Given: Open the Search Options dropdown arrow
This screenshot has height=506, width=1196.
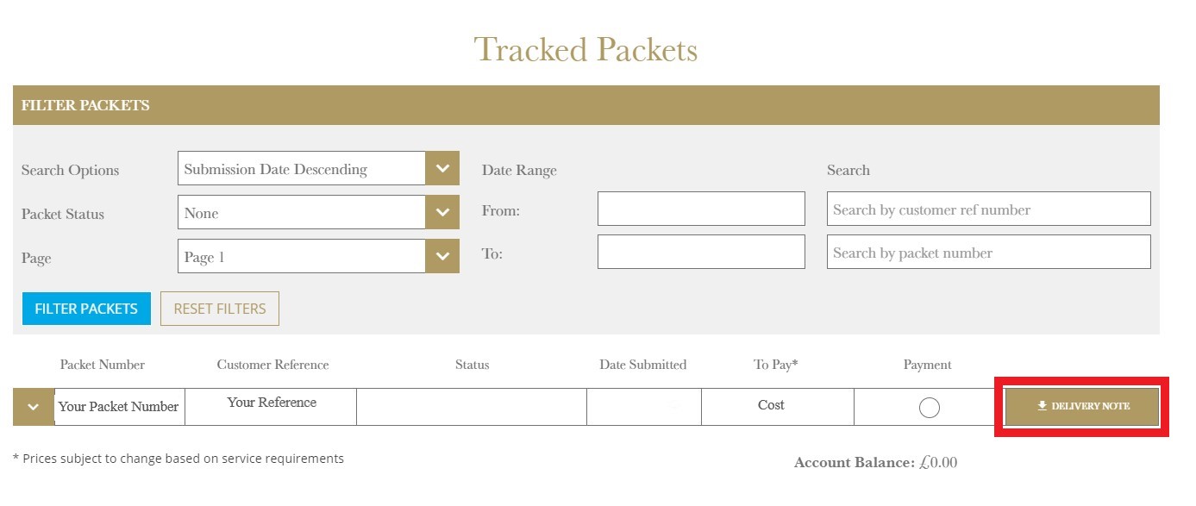Looking at the screenshot, I should pos(442,168).
